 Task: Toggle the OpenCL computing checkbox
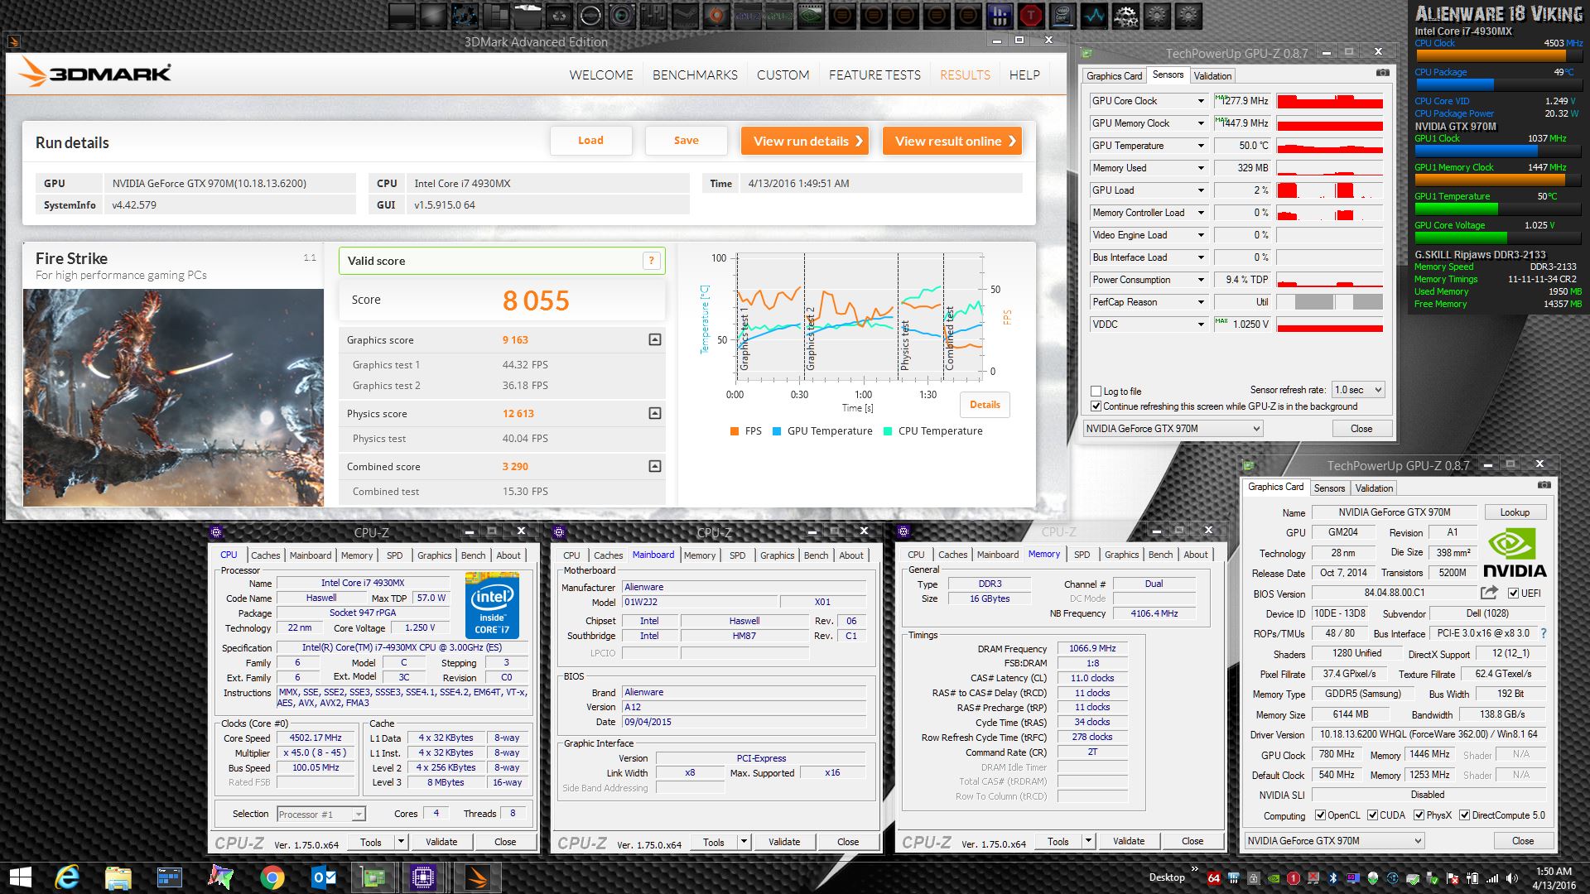coord(1320,815)
